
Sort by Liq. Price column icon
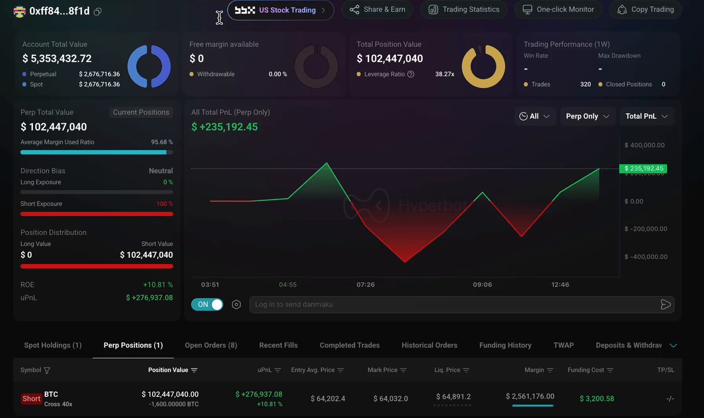coord(466,370)
